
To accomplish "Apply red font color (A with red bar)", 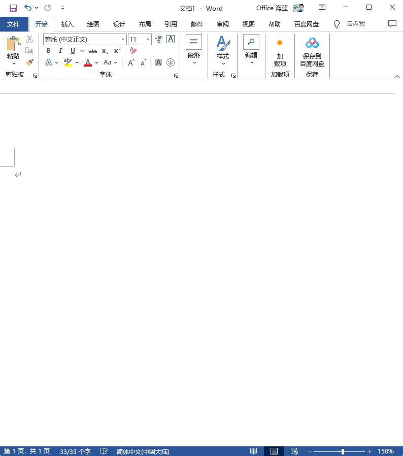I will [x=88, y=62].
